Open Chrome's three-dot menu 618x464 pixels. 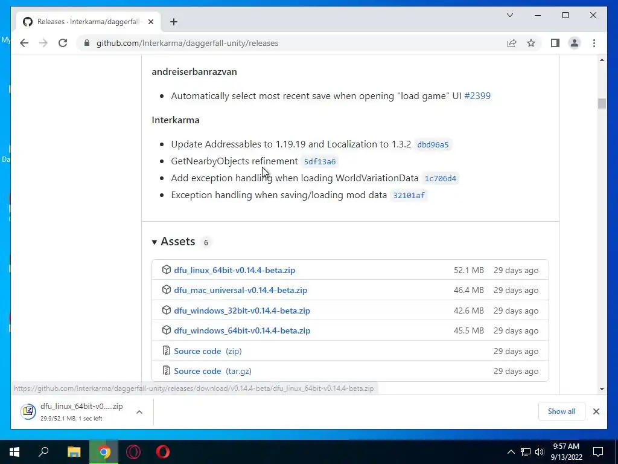click(x=594, y=43)
